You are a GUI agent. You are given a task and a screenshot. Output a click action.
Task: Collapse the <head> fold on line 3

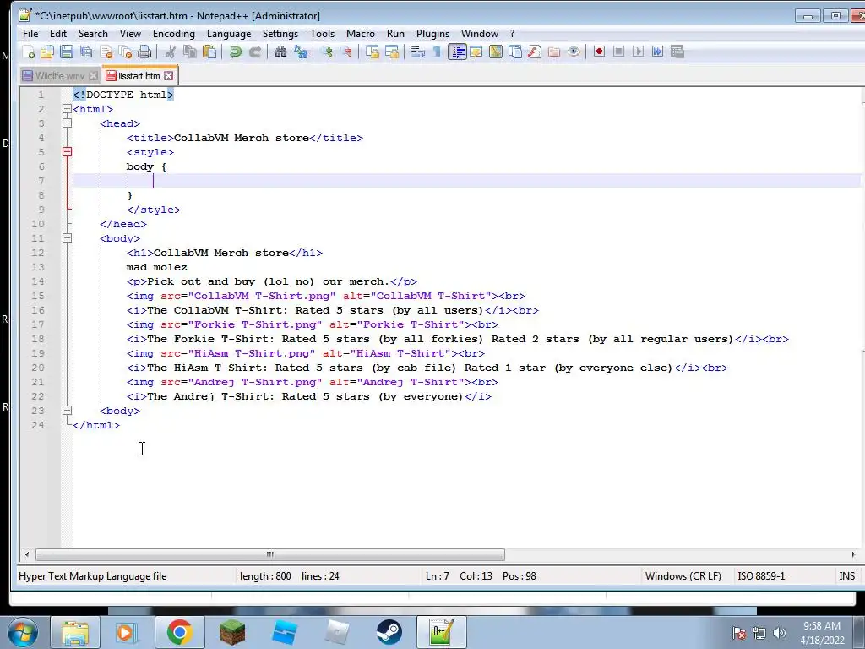click(x=67, y=123)
